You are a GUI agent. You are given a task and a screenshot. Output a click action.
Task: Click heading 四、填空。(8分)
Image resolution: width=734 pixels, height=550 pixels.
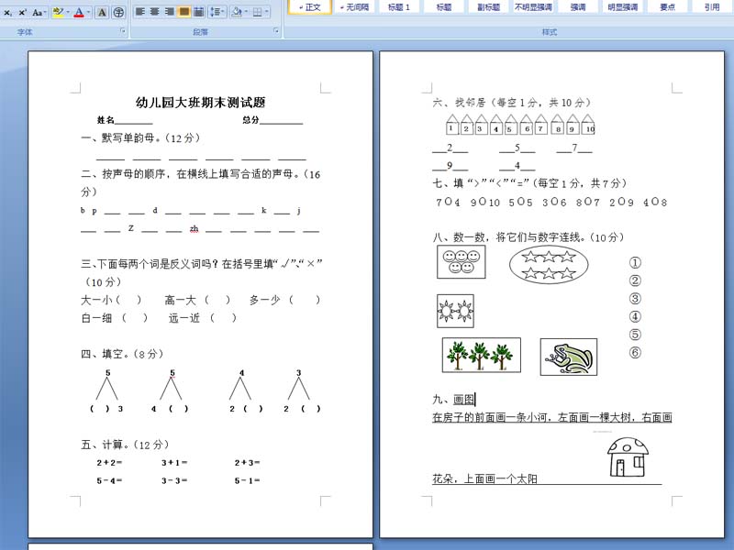click(x=122, y=354)
